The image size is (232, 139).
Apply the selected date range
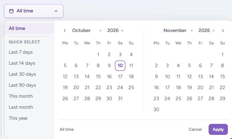tap(218, 129)
